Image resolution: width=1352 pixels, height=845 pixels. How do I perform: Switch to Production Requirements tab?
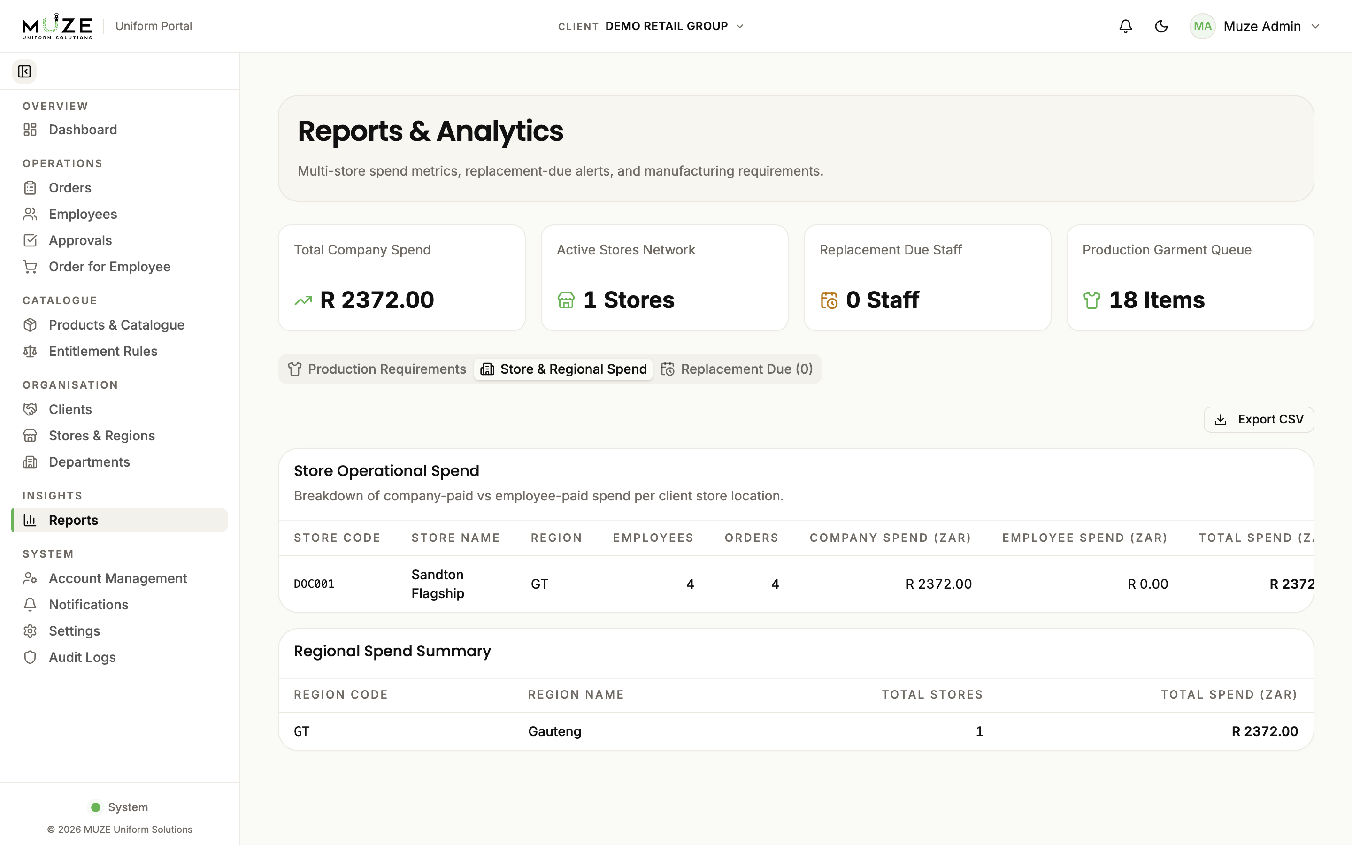[x=377, y=369]
